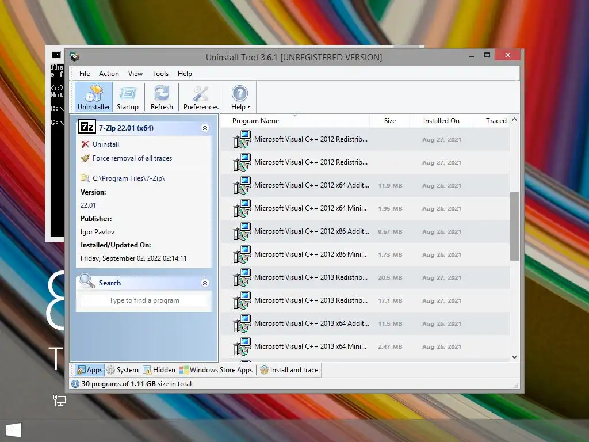Select Microsoft Visual C++ 2012 x86 Mini... name
This screenshot has width=589, height=442.
[x=310, y=254]
